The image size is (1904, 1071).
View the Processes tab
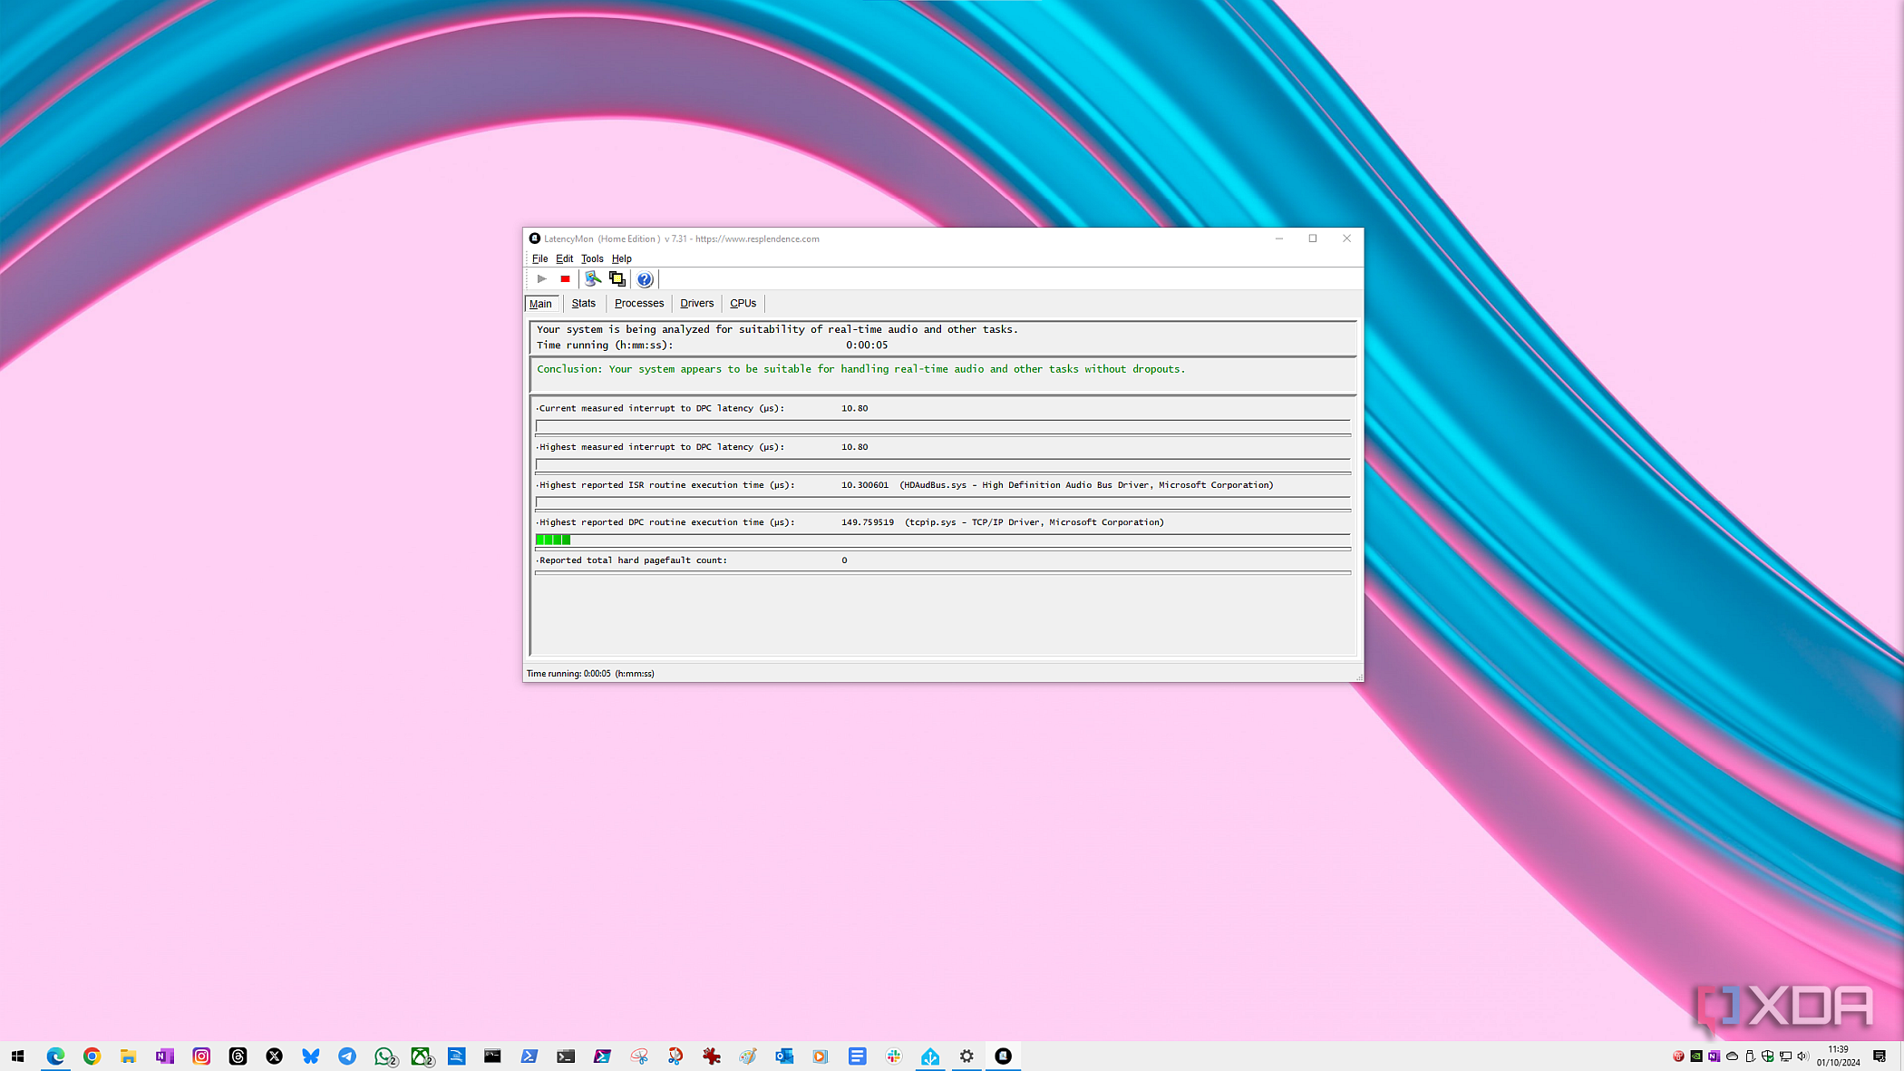click(639, 303)
